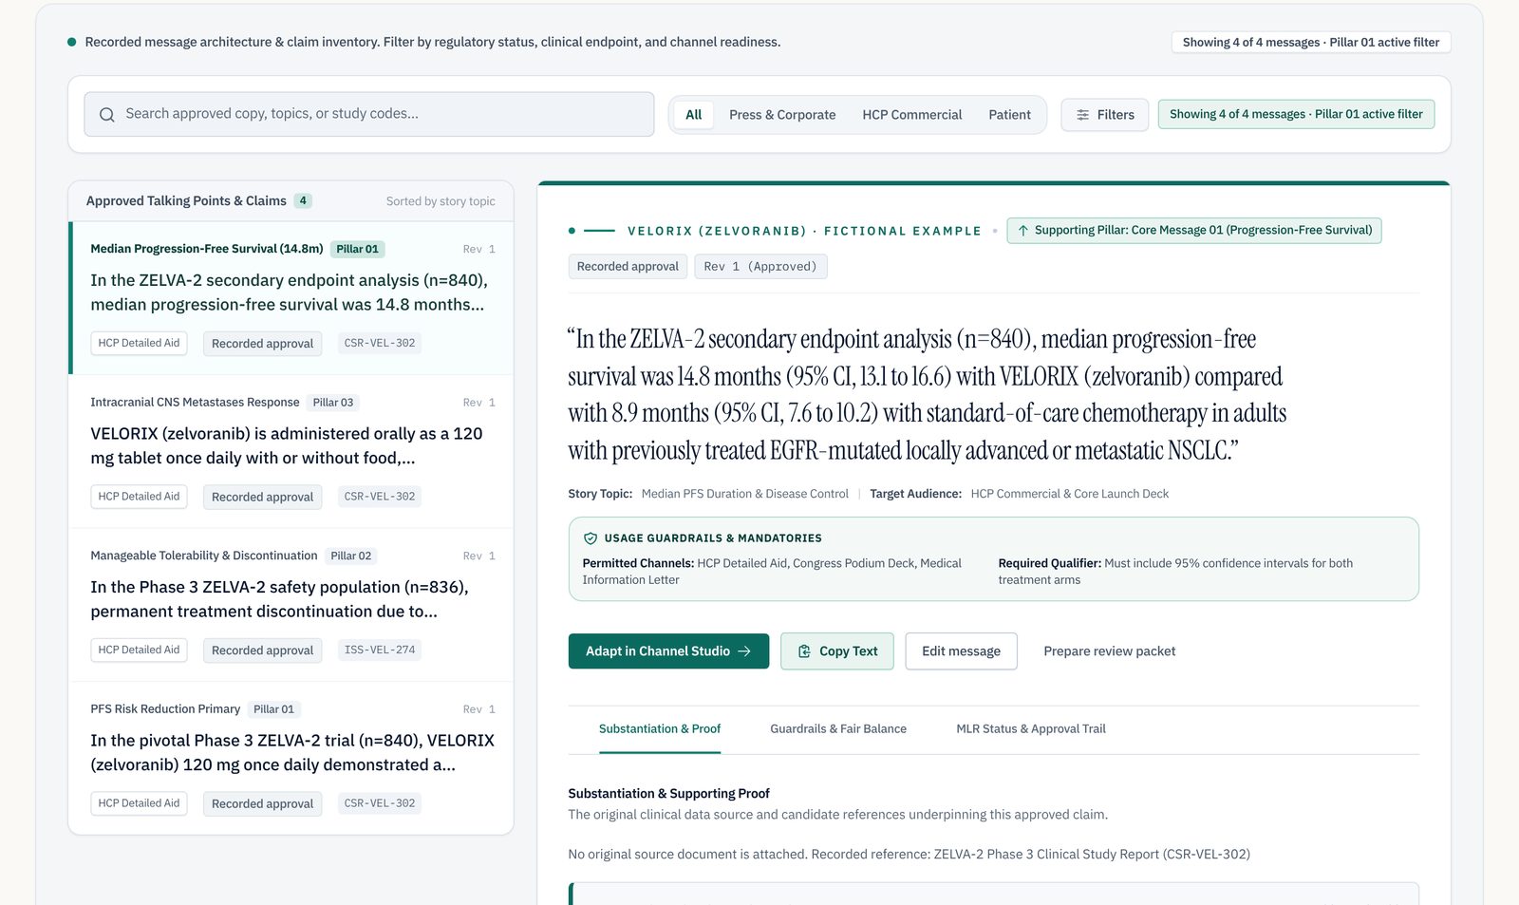Click Prepare review packet

click(1109, 651)
